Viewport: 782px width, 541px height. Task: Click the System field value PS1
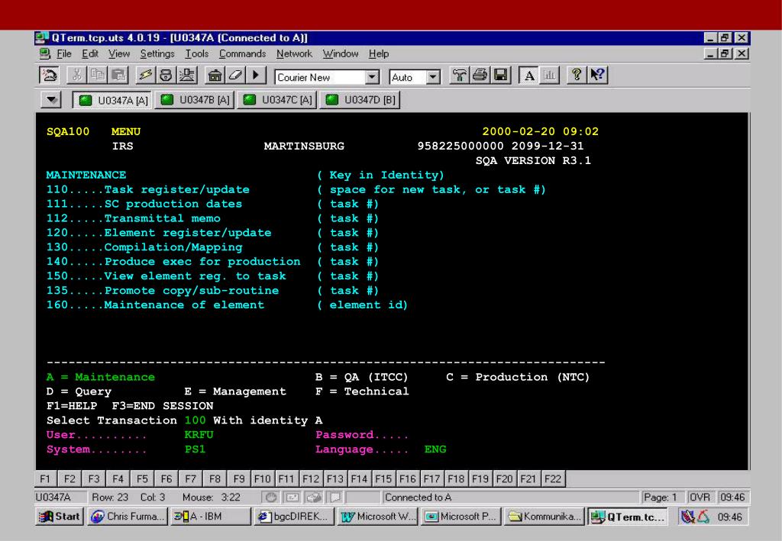click(195, 449)
